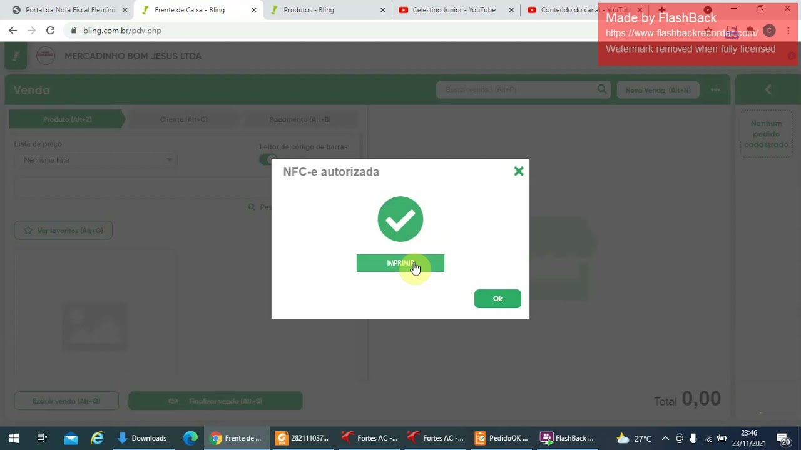Click the Nenhum pedido cadastrado card

tap(767, 134)
